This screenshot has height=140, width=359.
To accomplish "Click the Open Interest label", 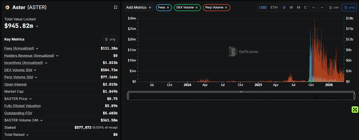I will [x=16, y=84].
